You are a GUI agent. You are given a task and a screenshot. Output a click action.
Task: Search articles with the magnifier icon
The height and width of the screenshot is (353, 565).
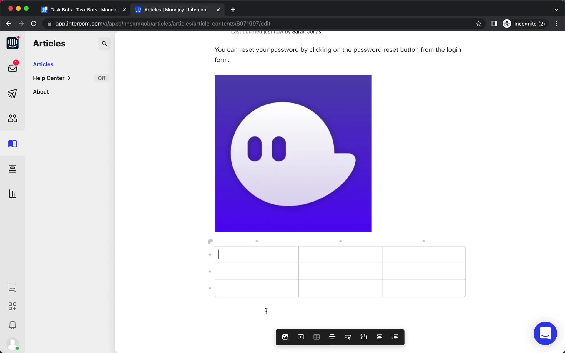coord(104,44)
